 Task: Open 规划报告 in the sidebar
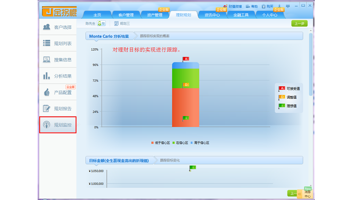point(58,109)
